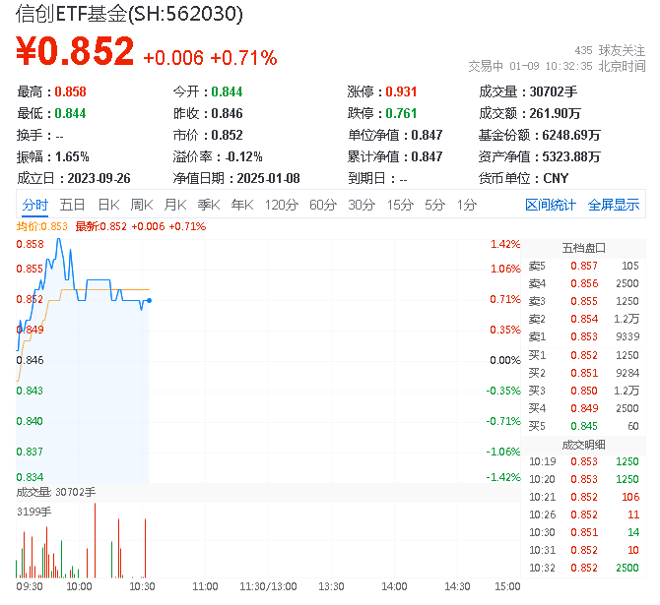The width and height of the screenshot is (660, 605).
Task: Open the 五日 chart tab
Action: tap(72, 206)
